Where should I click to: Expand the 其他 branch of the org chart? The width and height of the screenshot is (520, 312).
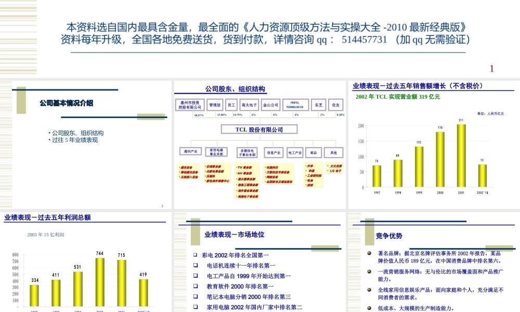pos(333,152)
